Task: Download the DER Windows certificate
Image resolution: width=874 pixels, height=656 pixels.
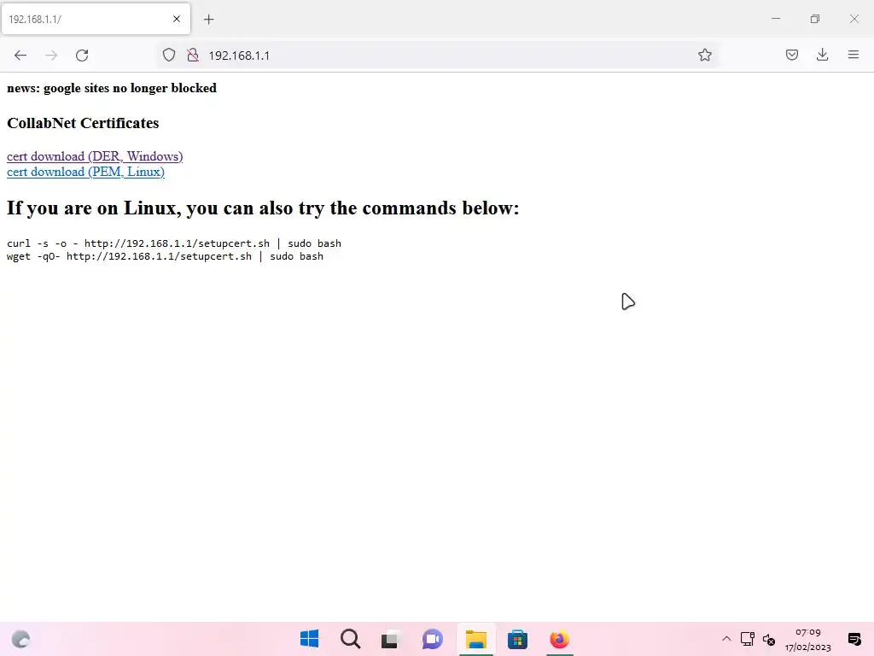Action: [95, 156]
